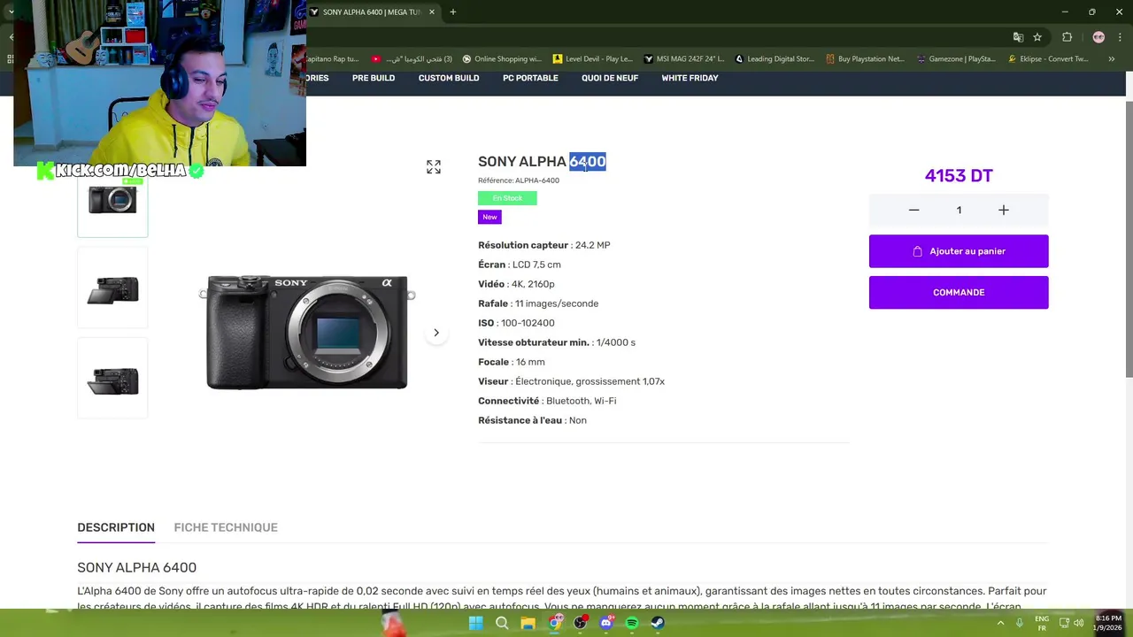Image resolution: width=1133 pixels, height=637 pixels.
Task: Click the taskbar microphone icon
Action: [x=1020, y=623]
